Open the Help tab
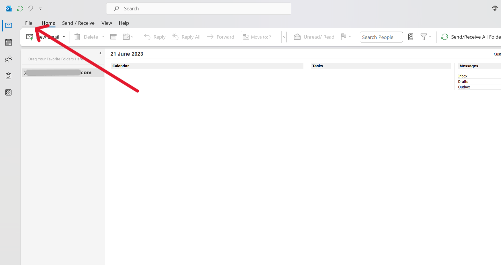Viewport: 501px width, 265px height. [x=124, y=23]
